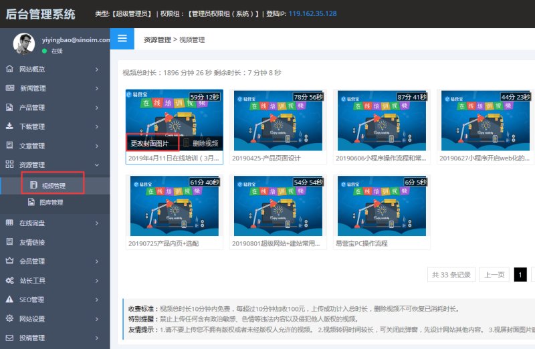Expand the 网站设置 menu chevron
The width and height of the screenshot is (535, 349).
(97, 319)
